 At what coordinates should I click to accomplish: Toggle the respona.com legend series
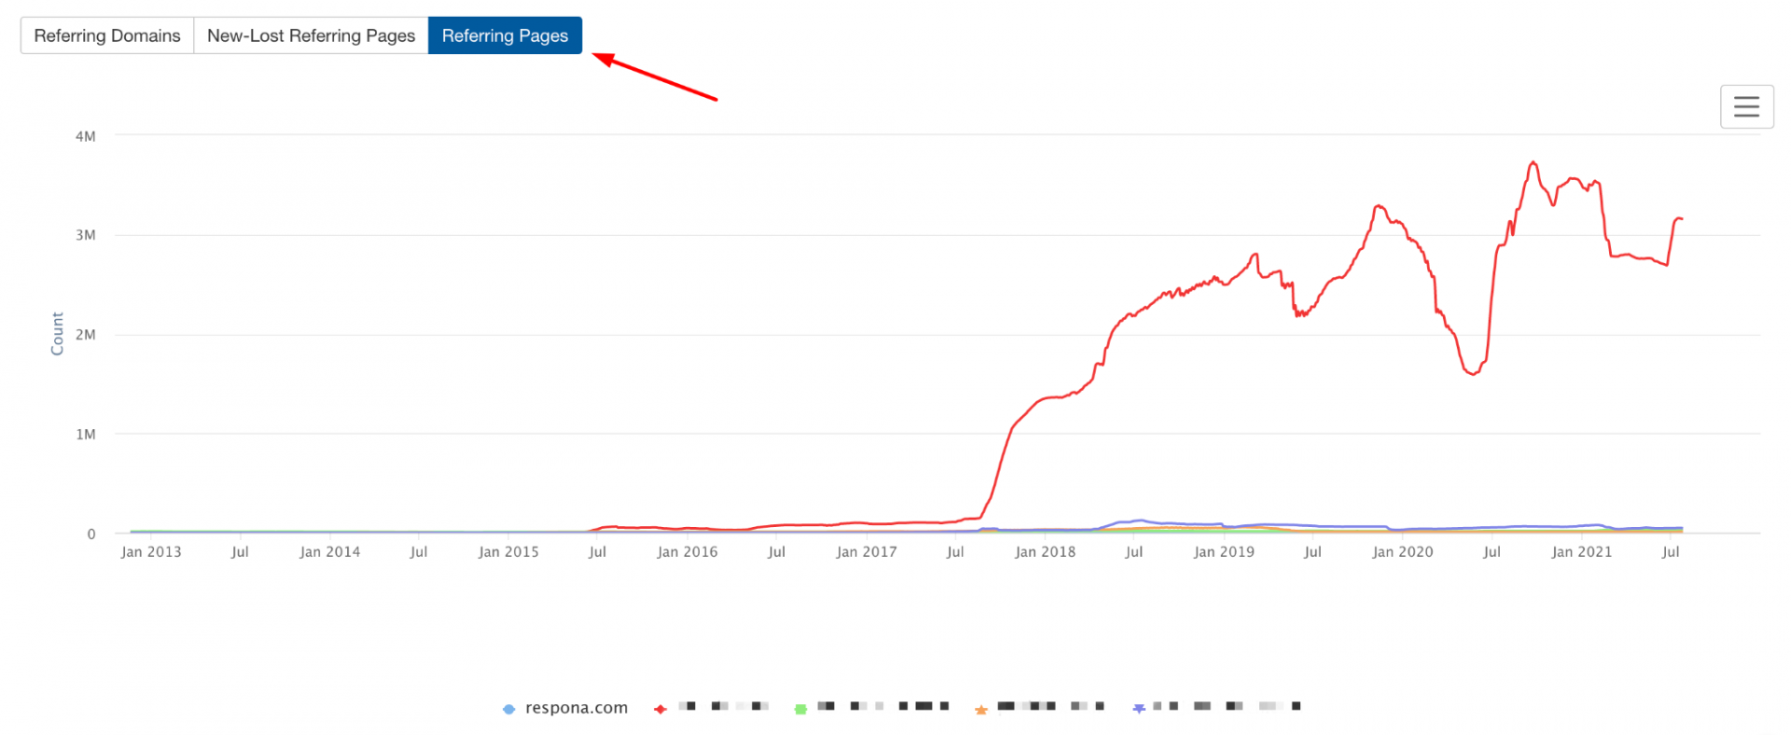pos(564,708)
